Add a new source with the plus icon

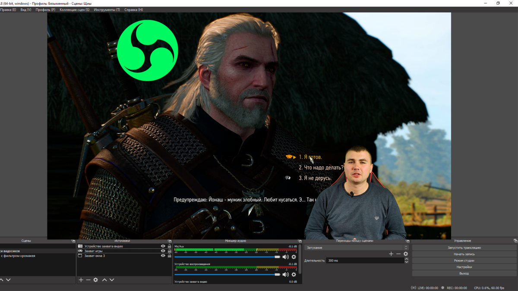81,280
